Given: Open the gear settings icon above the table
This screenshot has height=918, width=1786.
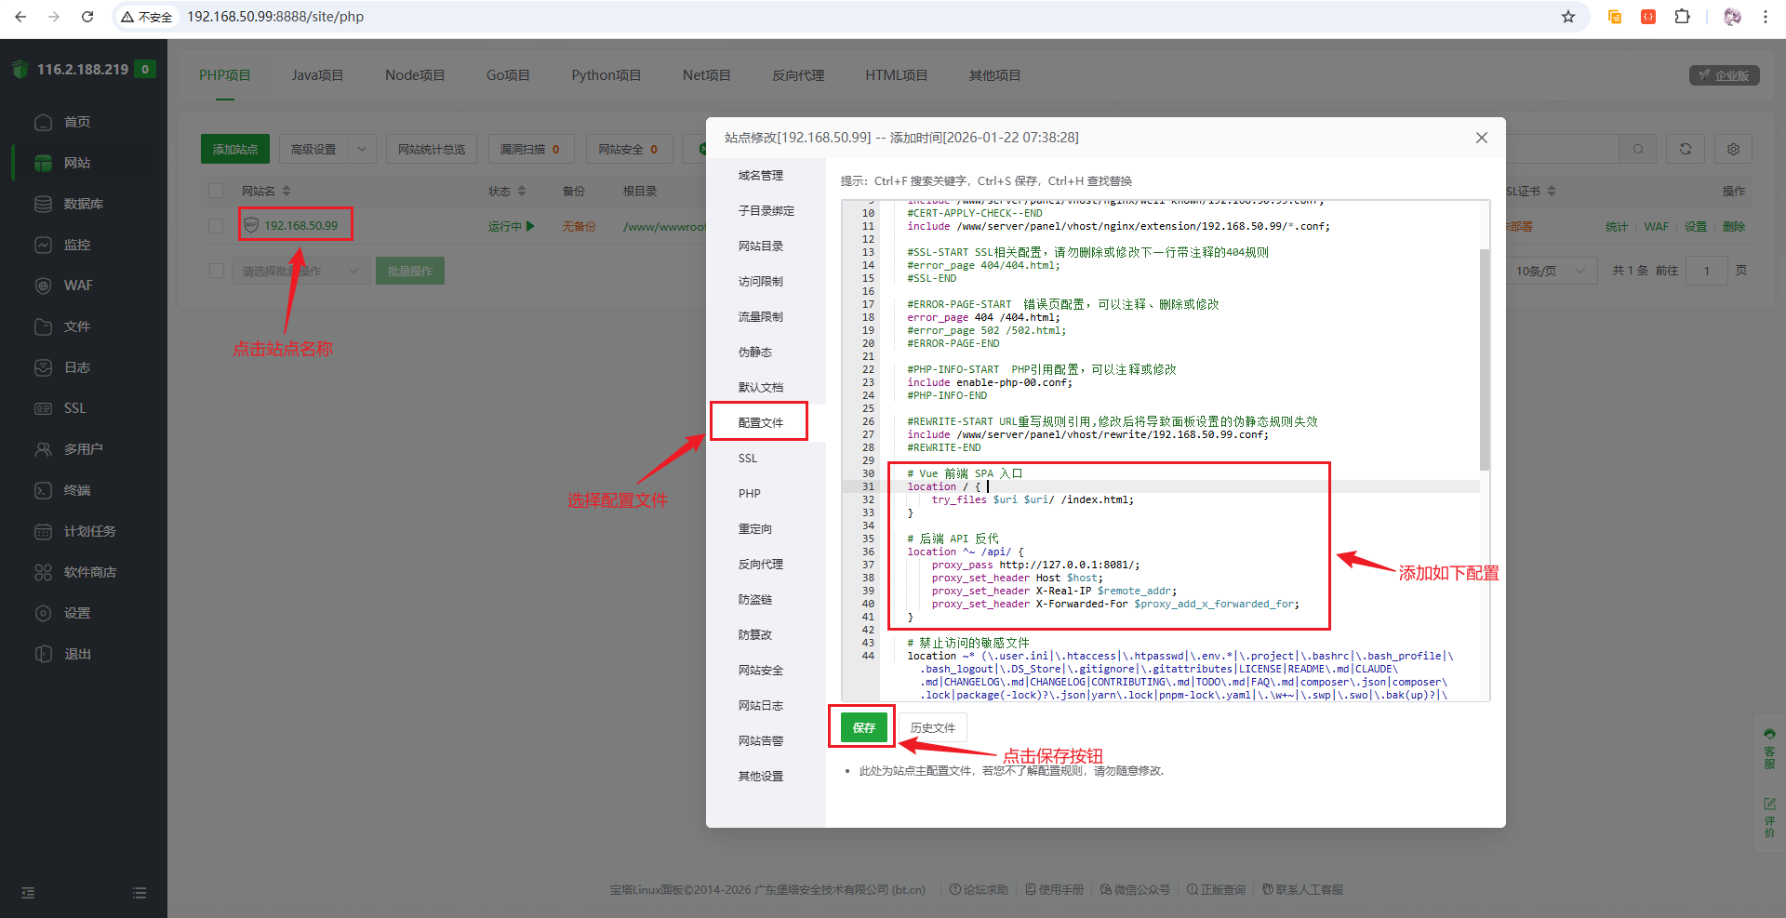Looking at the screenshot, I should [1733, 149].
